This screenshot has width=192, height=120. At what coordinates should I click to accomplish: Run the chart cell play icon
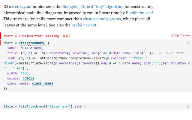(x=189, y=43)
